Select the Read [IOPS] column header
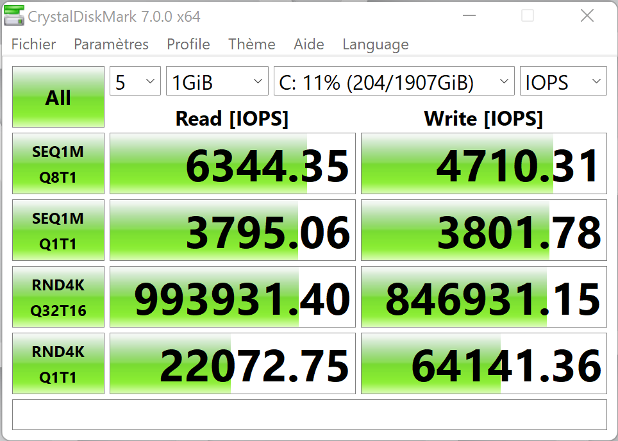 pos(232,118)
